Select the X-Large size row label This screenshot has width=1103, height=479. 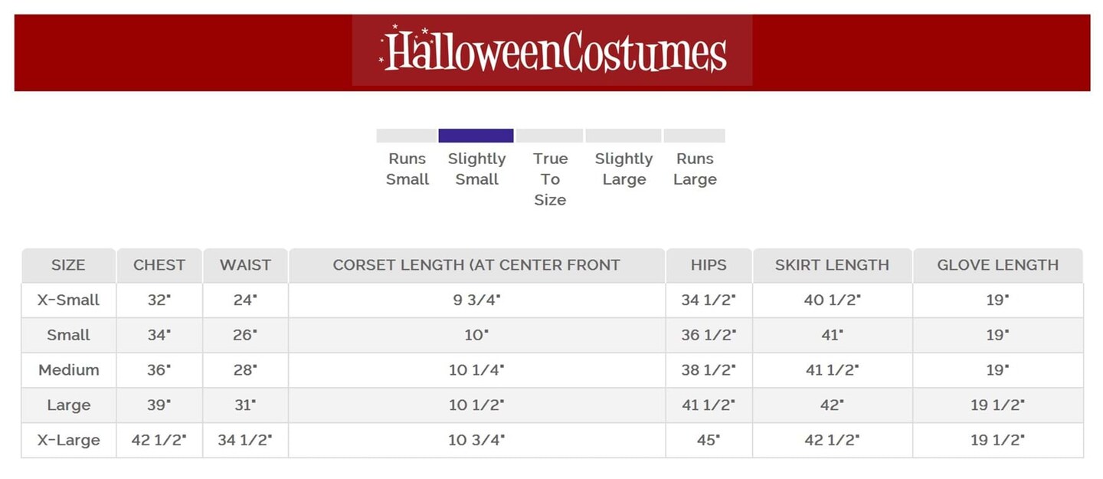(68, 441)
